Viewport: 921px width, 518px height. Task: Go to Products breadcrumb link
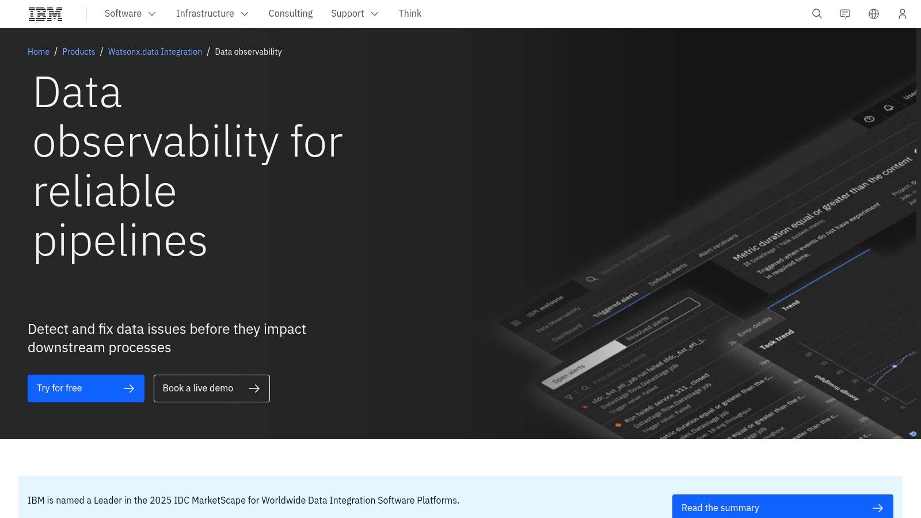(x=79, y=52)
